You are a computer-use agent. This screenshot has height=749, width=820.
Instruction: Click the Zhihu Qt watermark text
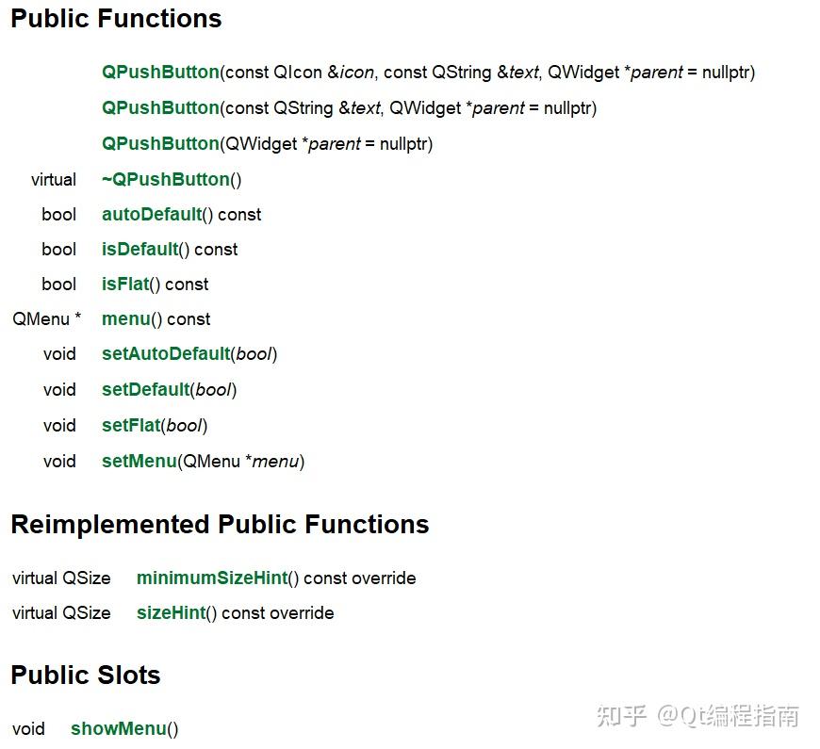pyautogui.click(x=697, y=715)
